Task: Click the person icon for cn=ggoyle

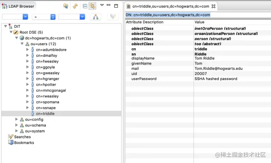Action: pos(33,67)
